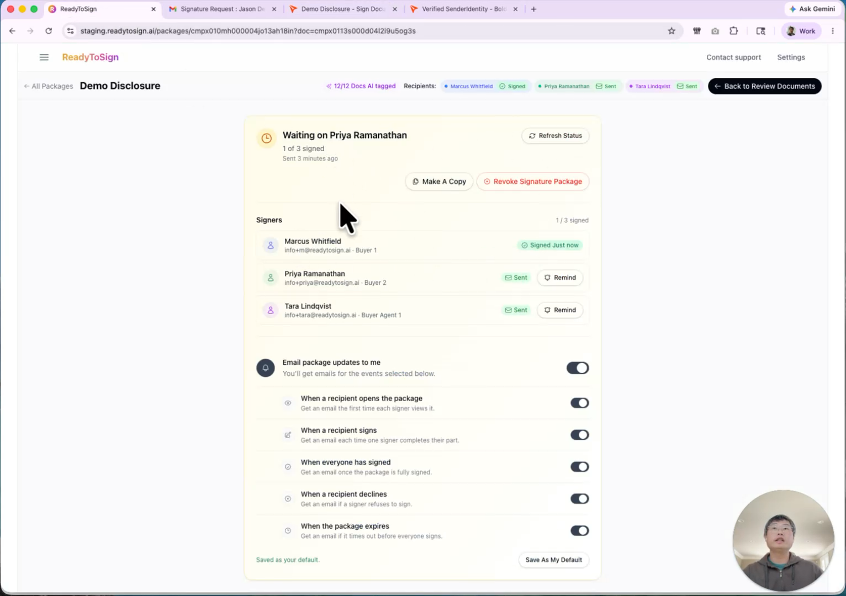Select Marcus Whitfield recipient chip
This screenshot has width=846, height=596.
[x=486, y=86]
